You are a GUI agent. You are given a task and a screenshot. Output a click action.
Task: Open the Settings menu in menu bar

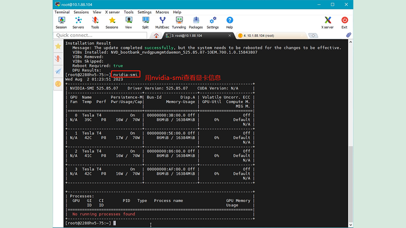[x=144, y=12]
